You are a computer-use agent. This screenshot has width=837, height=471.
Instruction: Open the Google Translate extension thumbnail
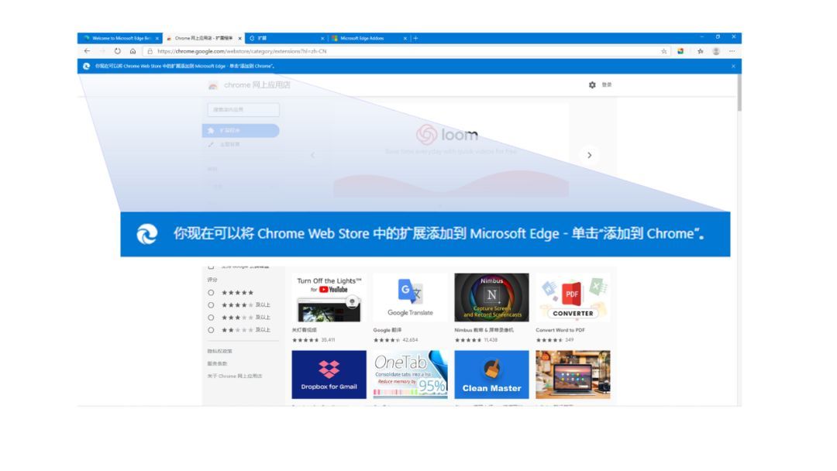(410, 297)
